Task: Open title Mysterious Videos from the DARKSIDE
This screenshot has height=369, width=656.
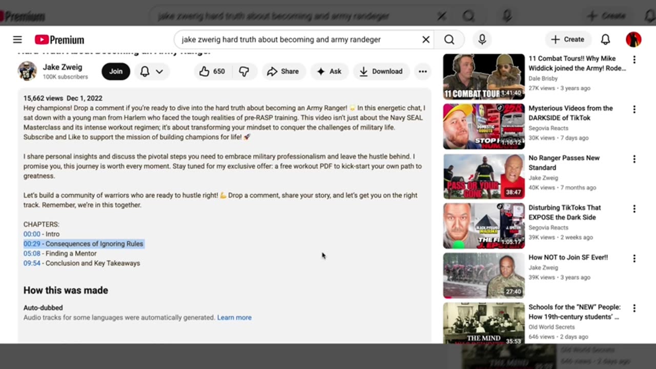Action: pos(570,113)
